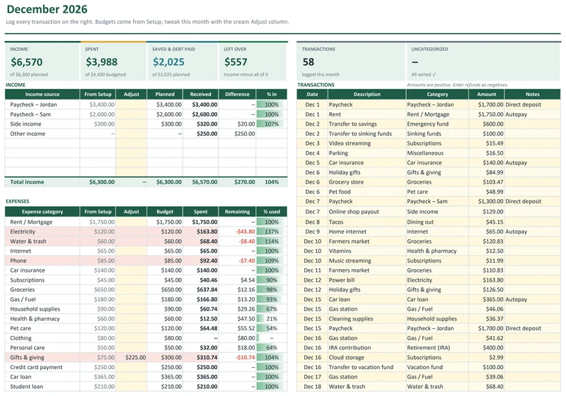Screen dimensions: 566x396
Task: Select the Adjust cell for Side income
Action: [131, 124]
